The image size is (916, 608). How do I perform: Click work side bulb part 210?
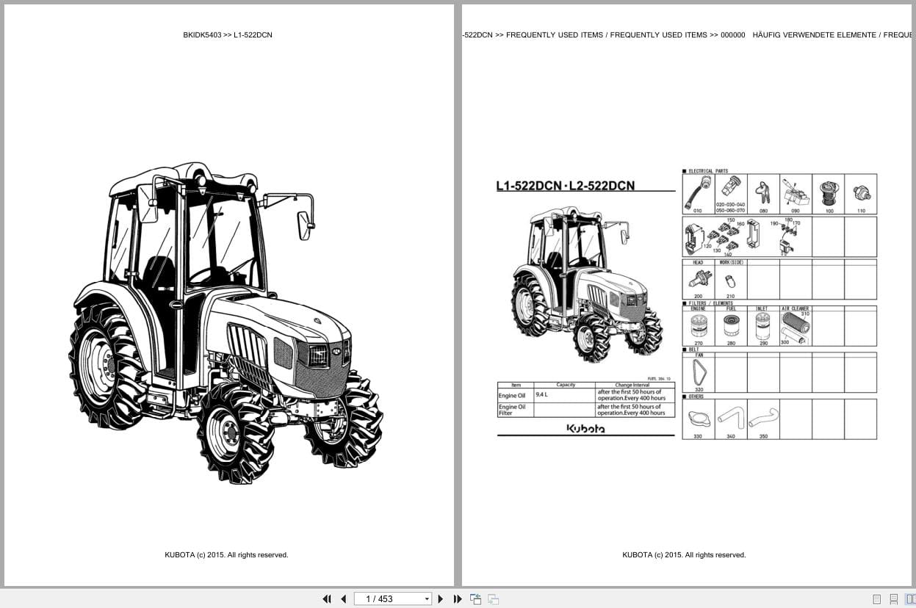(730, 281)
